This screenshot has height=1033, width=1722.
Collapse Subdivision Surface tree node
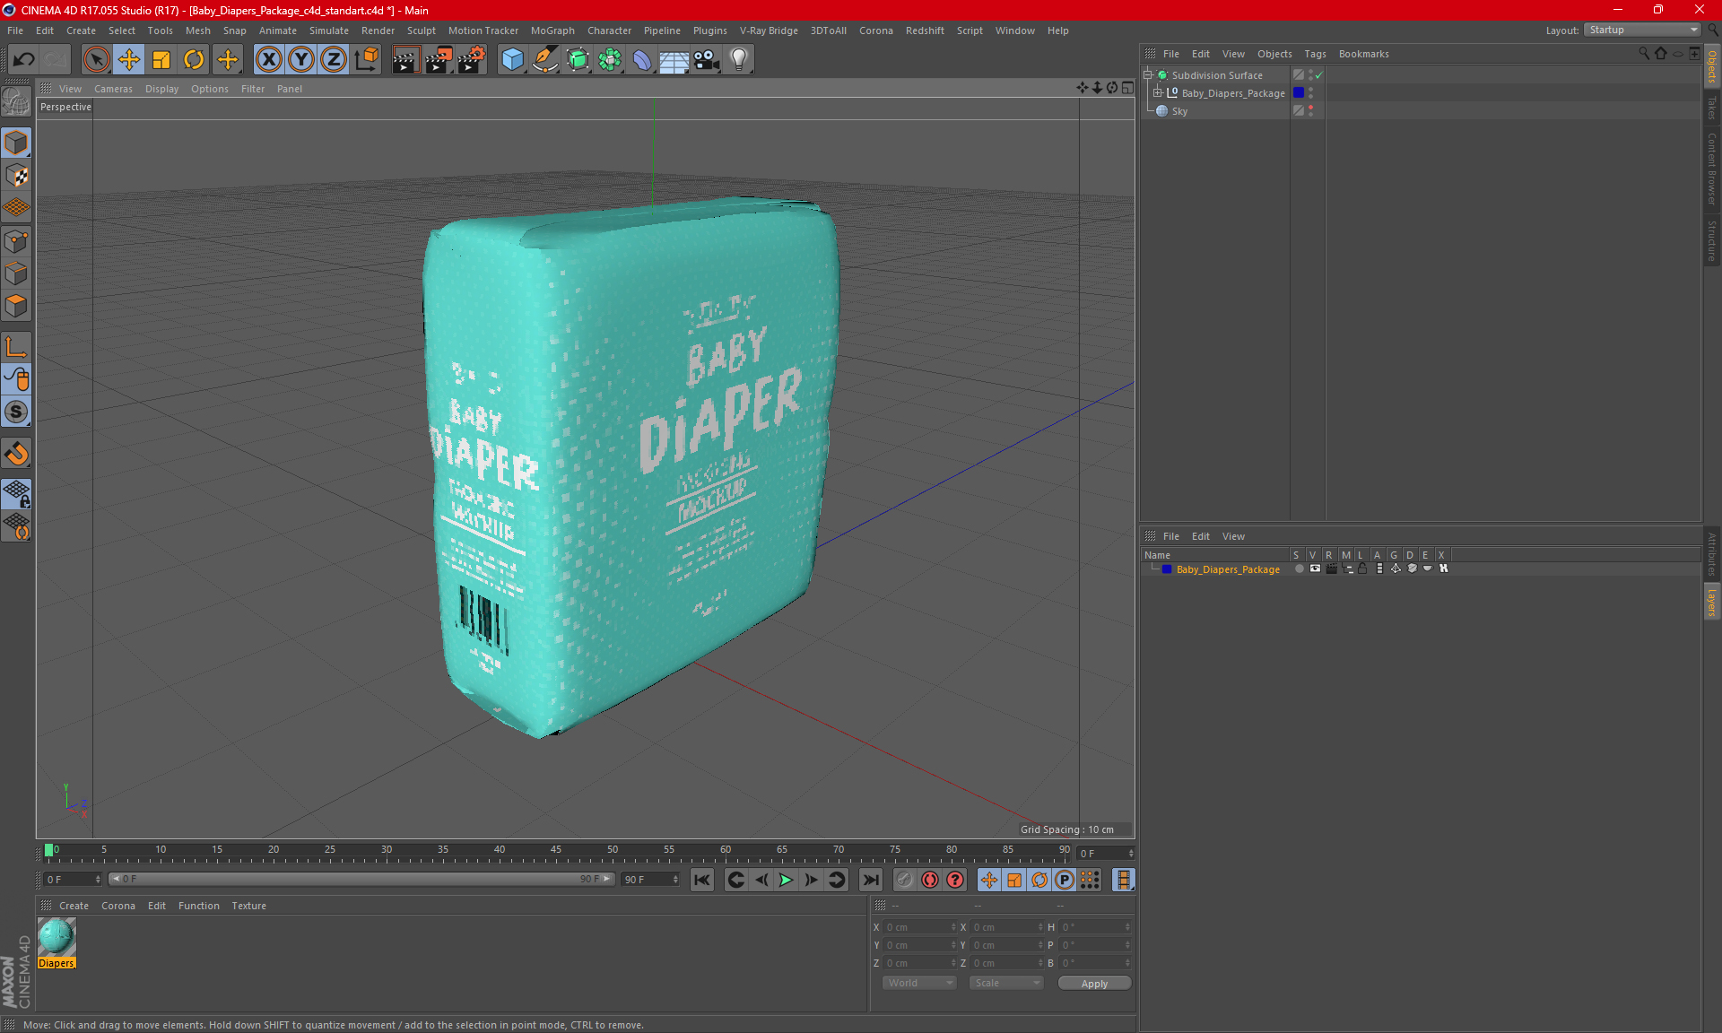[x=1147, y=75]
